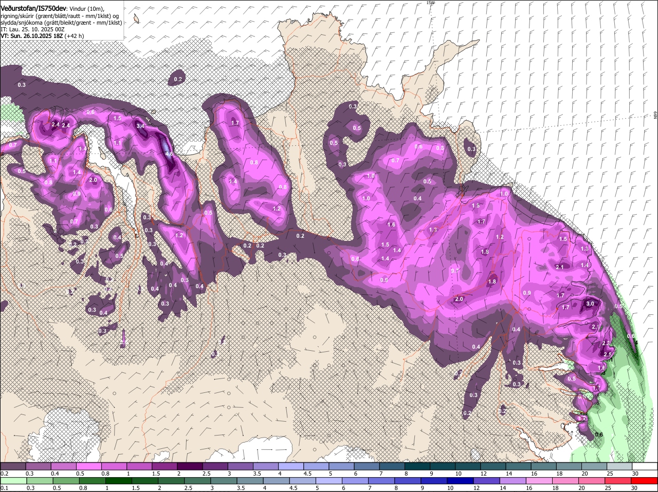
Task: Select upper legend swatch between 8 and 9
Action: point(418,466)
